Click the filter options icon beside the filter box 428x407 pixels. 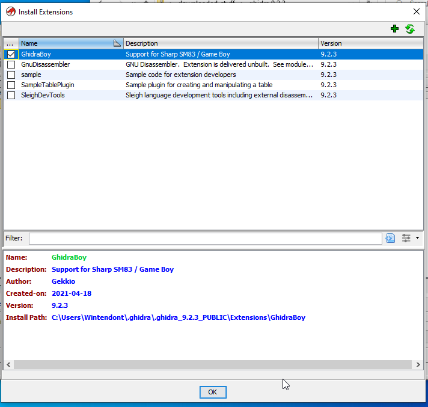(x=406, y=238)
